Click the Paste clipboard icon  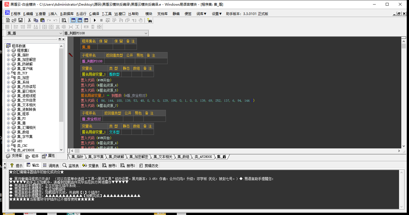tap(42, 20)
